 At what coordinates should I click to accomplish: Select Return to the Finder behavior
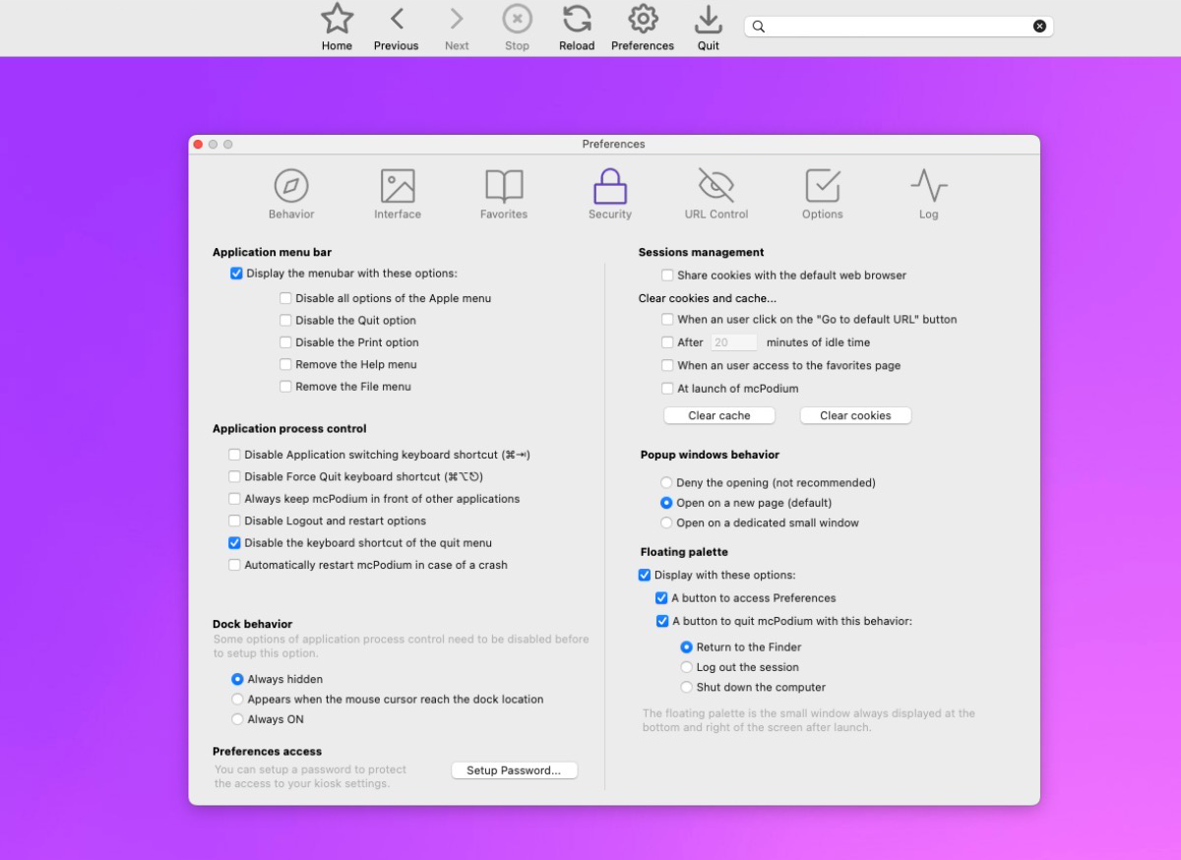click(686, 647)
